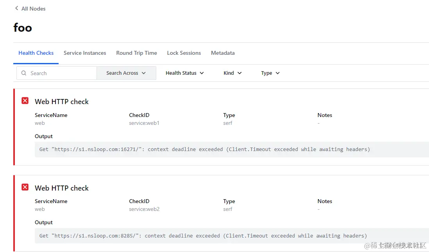Click output text containing port 8285
Viewport: 429px width, 252px height.
[x=203, y=236]
